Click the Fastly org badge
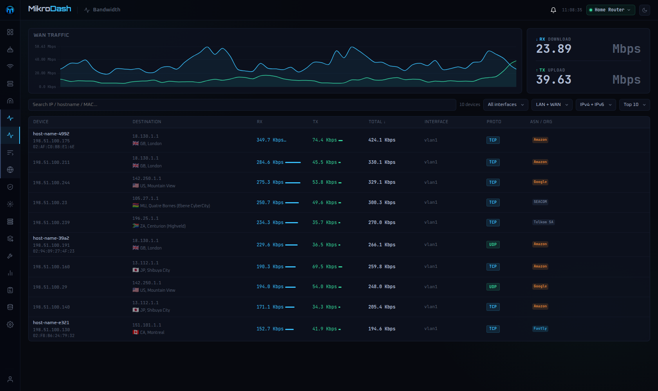Image resolution: width=658 pixels, height=391 pixels. tap(540, 328)
